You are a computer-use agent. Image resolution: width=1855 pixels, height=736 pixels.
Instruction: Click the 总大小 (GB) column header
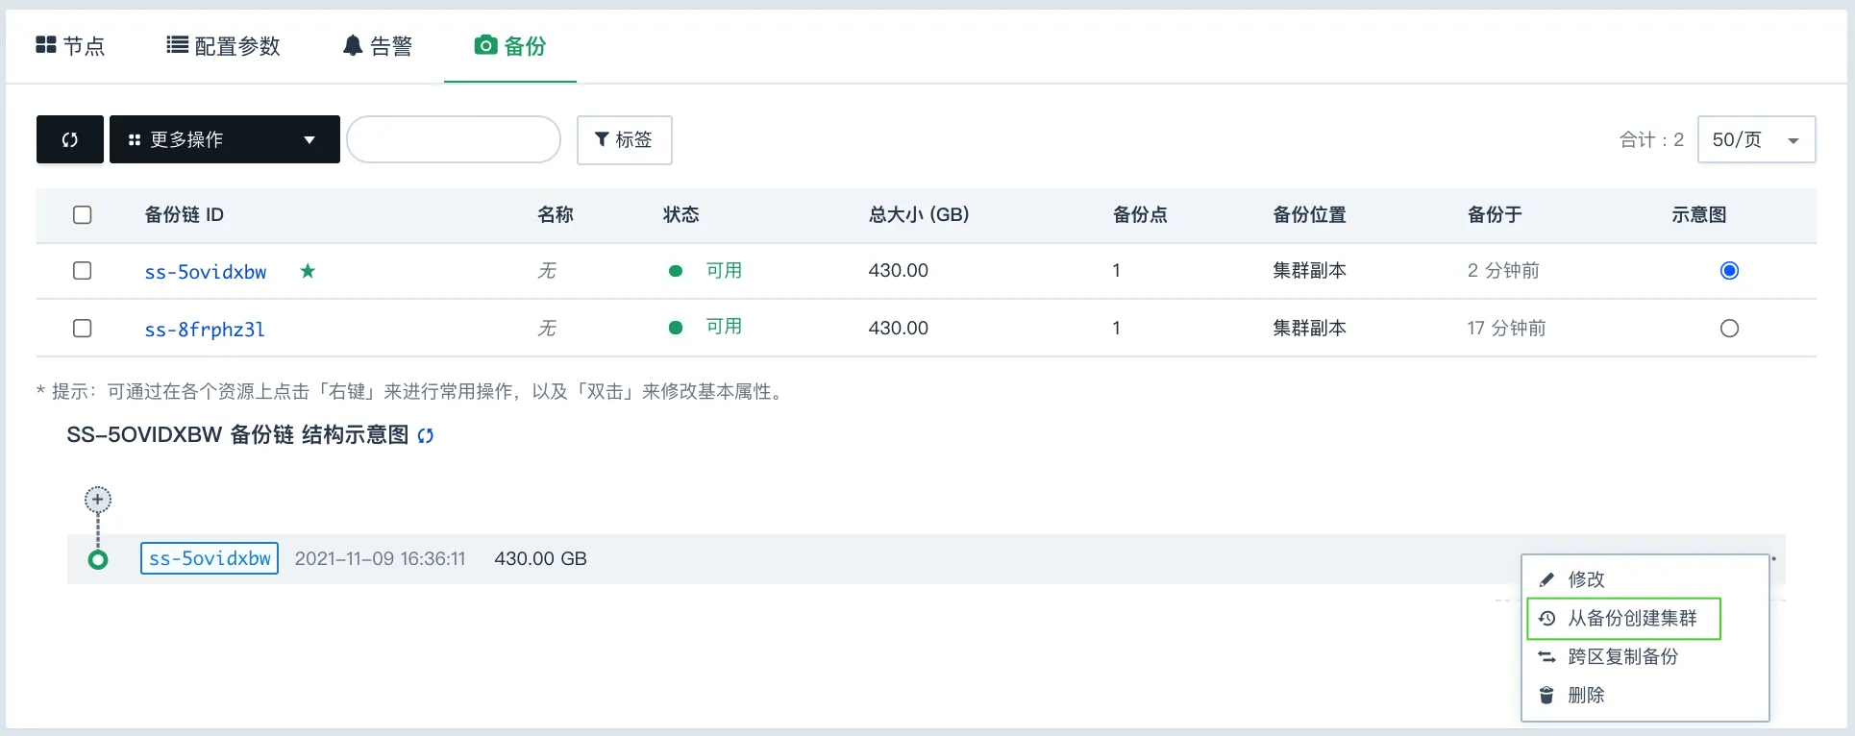pyautogui.click(x=919, y=215)
